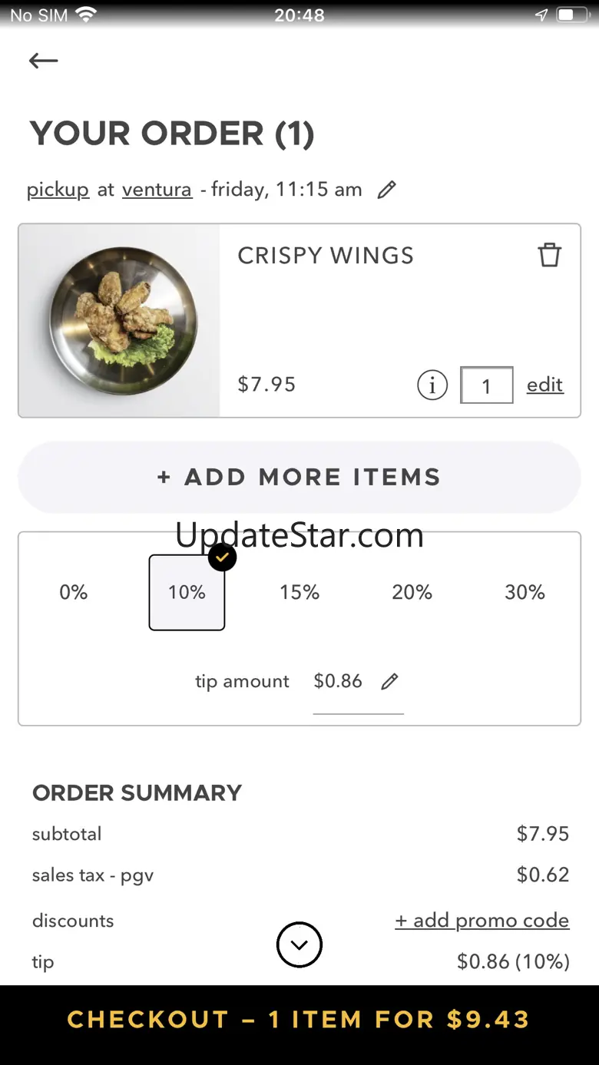Click the add promo code link
Viewport: 599px width, 1065px height.
tap(482, 921)
